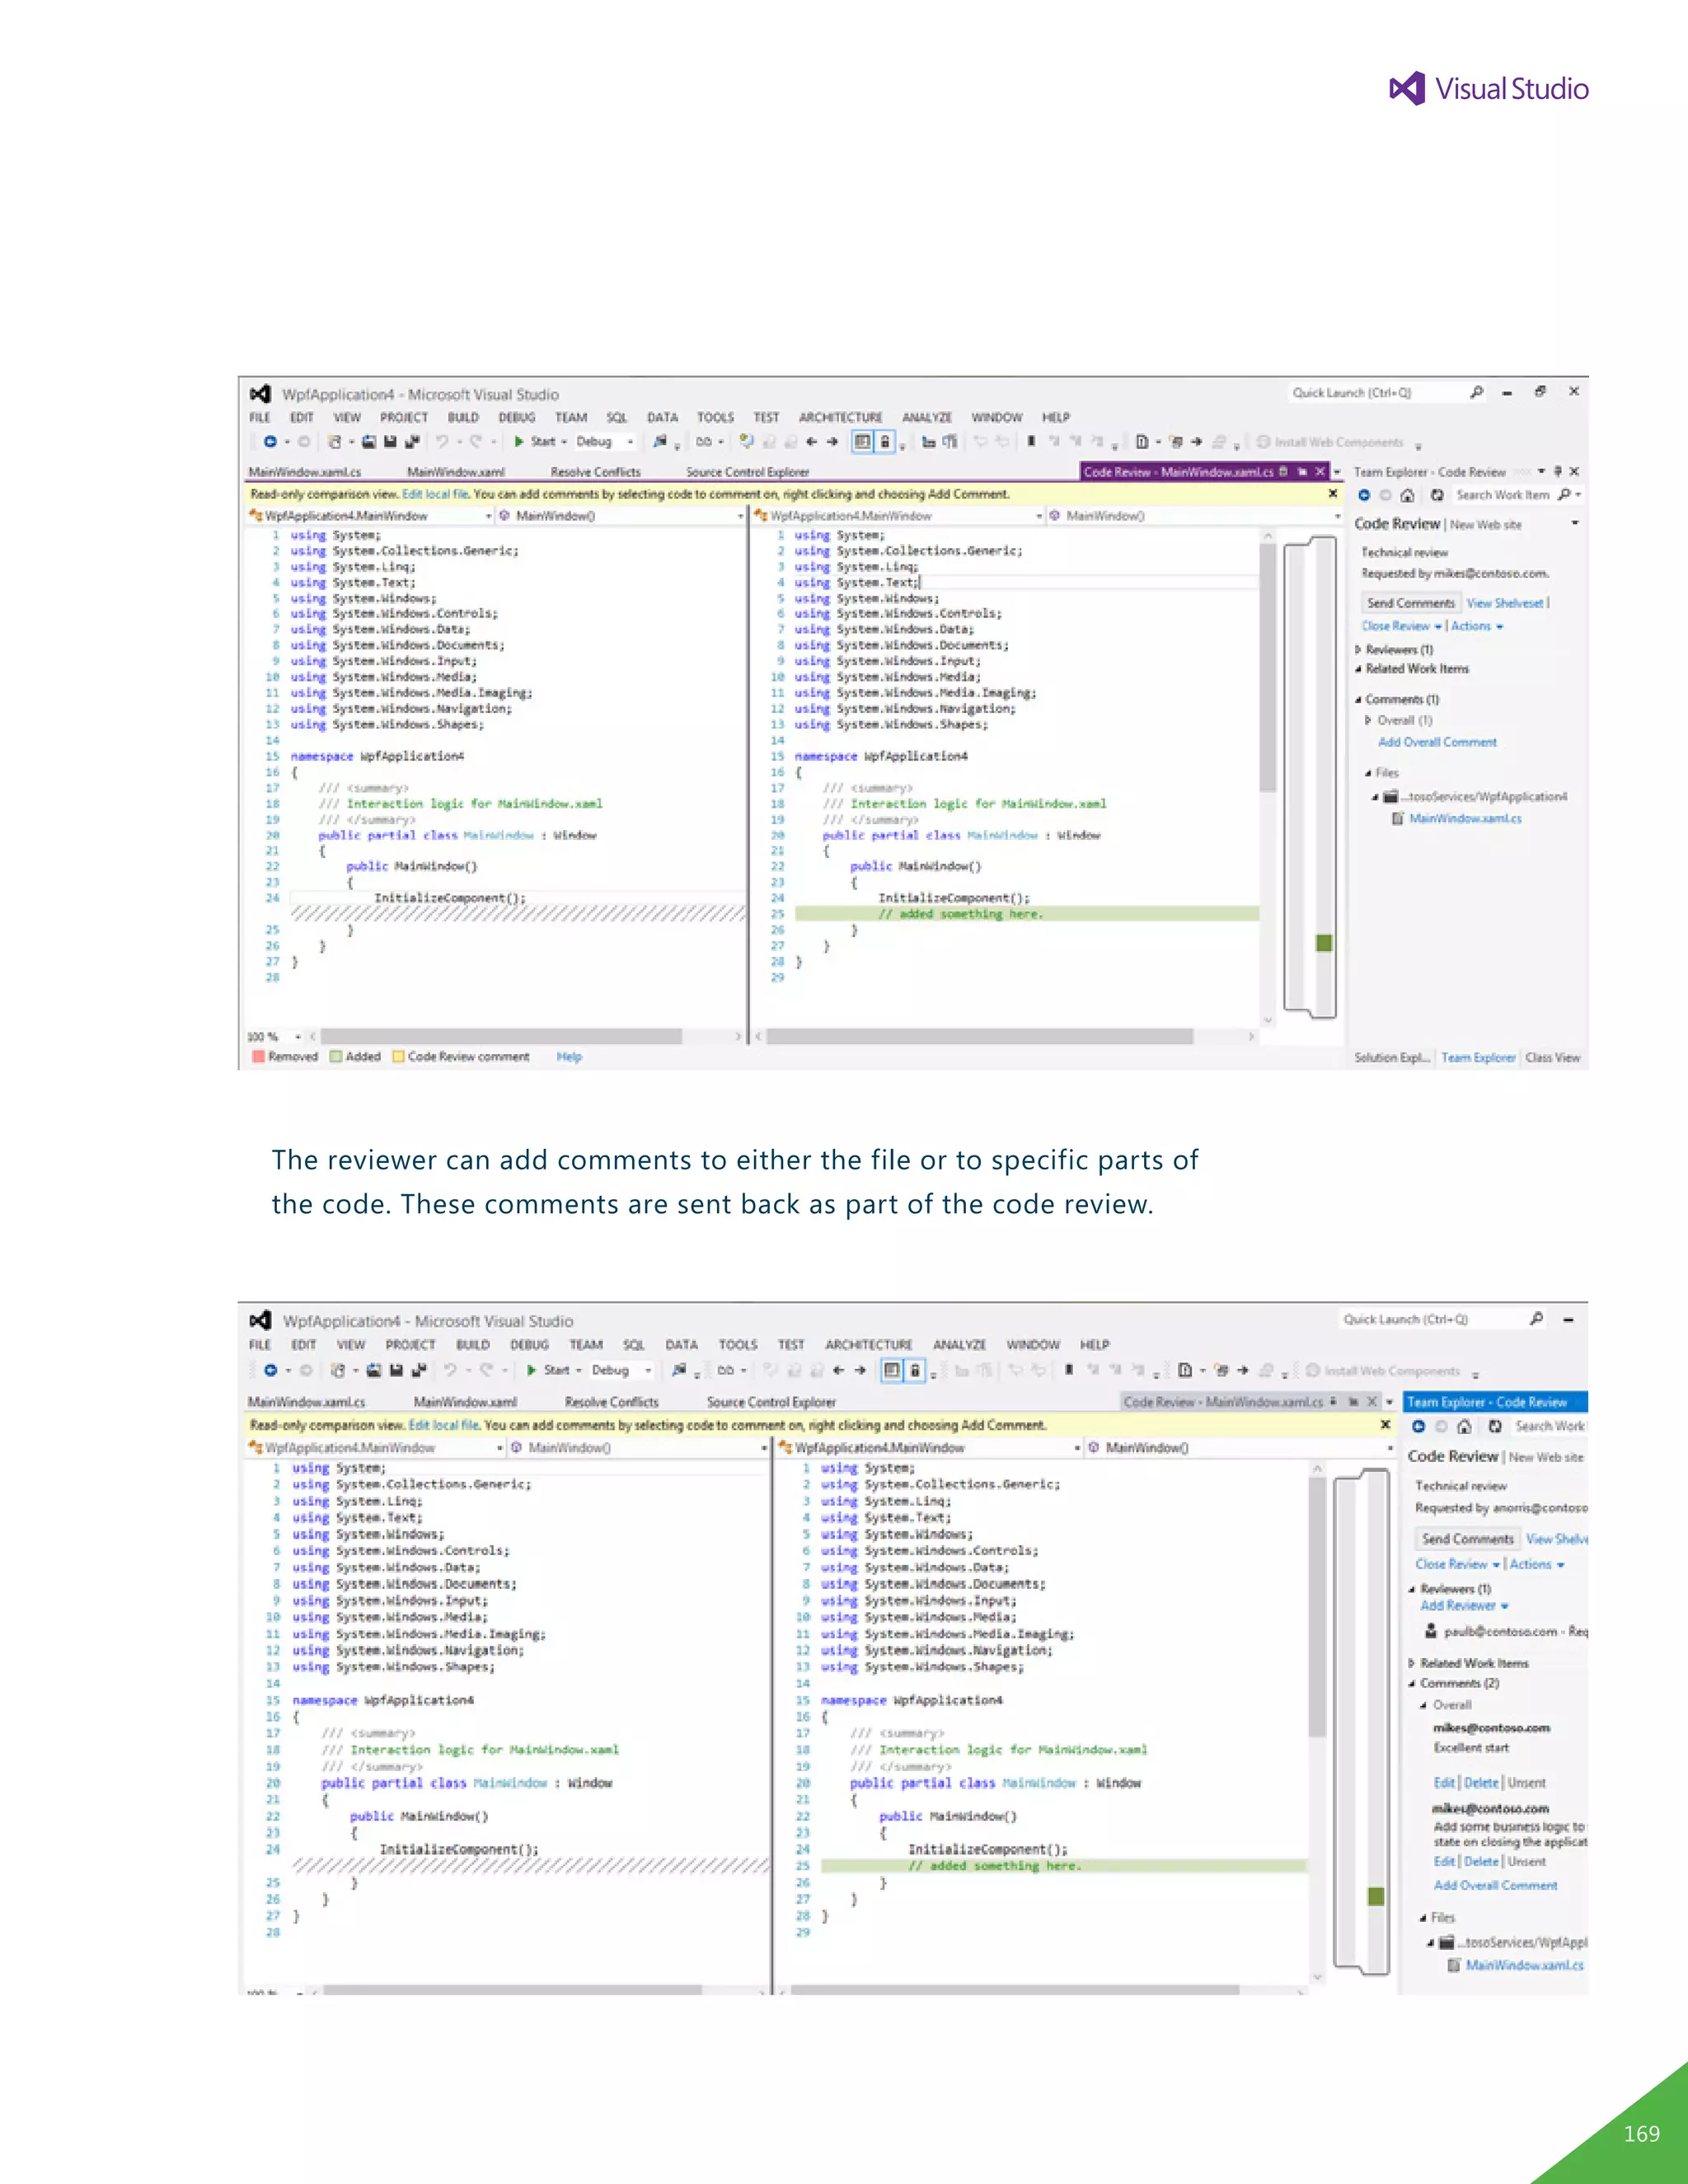Switch to Source Control Explorer tab in upper screenshot

coord(747,472)
